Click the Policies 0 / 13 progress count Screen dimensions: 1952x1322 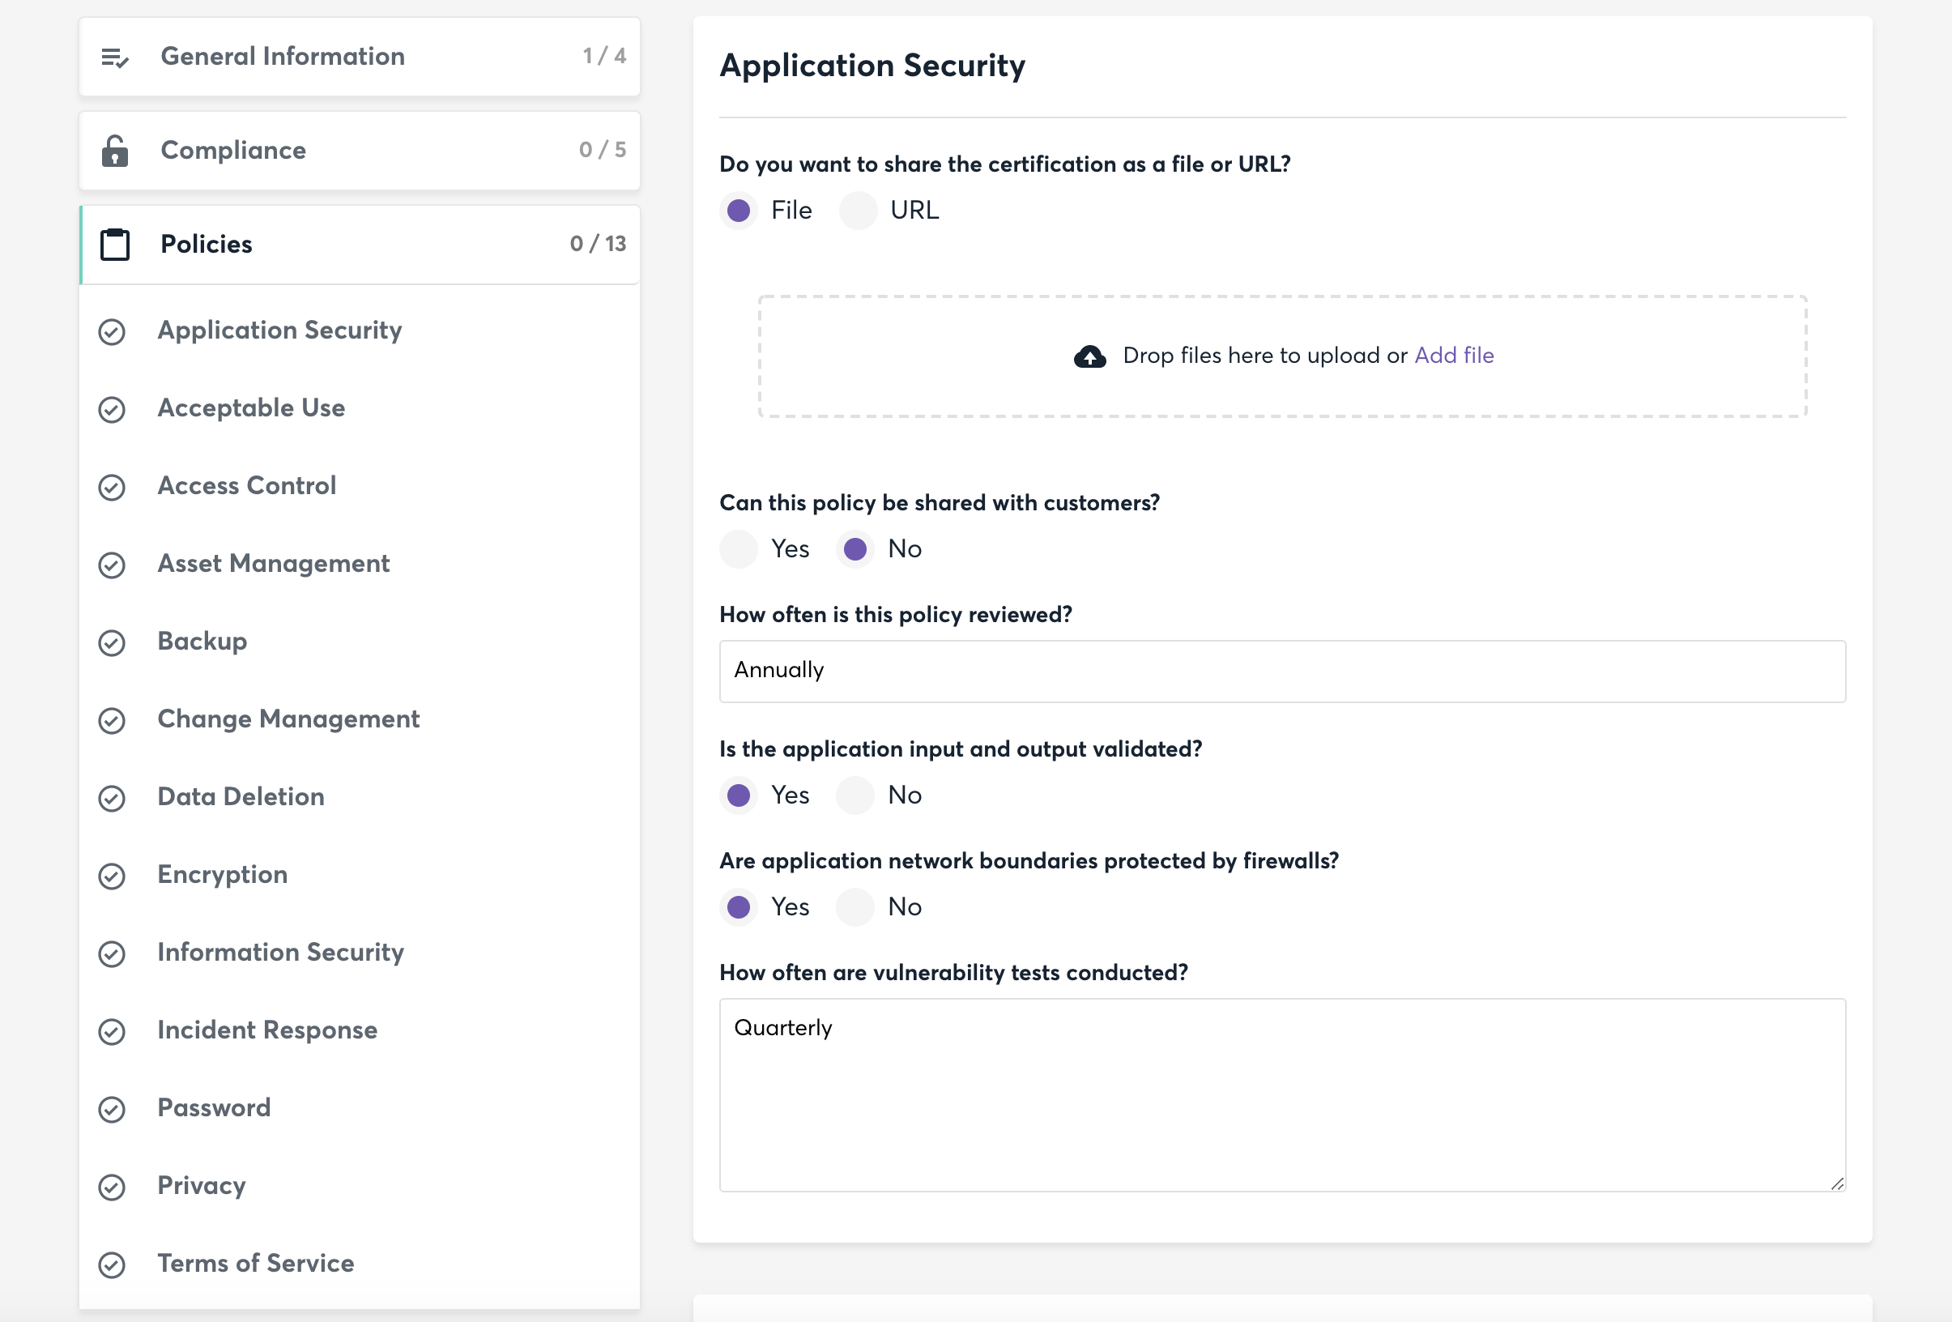(598, 245)
